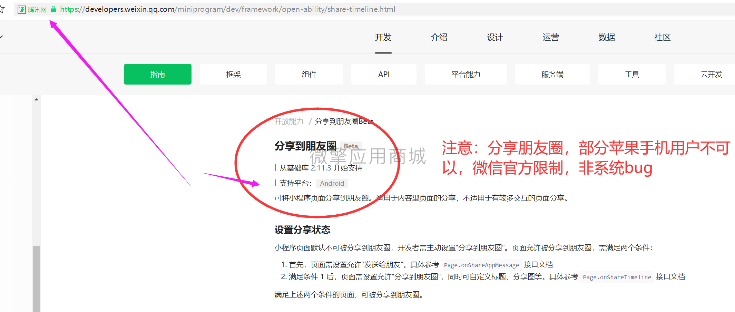Open the 介绍 top navigation tab
This screenshot has width=735, height=312.
pos(439,37)
